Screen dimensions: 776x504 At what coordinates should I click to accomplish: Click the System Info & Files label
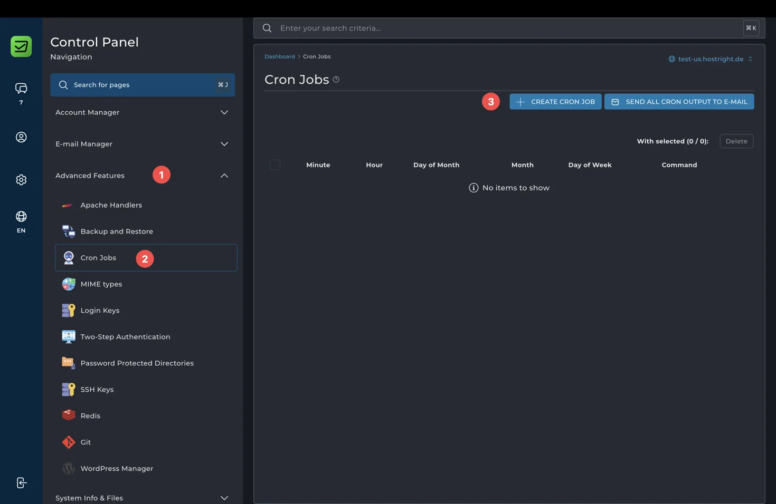click(89, 498)
